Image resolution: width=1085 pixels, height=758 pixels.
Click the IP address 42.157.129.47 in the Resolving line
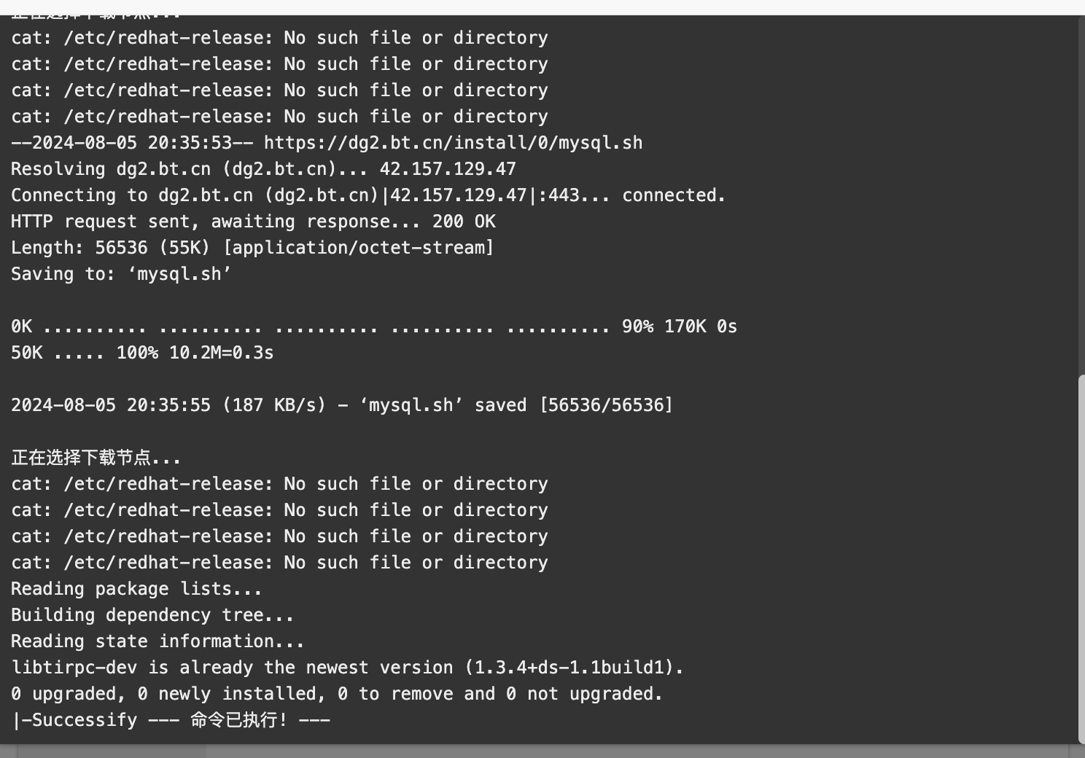[448, 169]
